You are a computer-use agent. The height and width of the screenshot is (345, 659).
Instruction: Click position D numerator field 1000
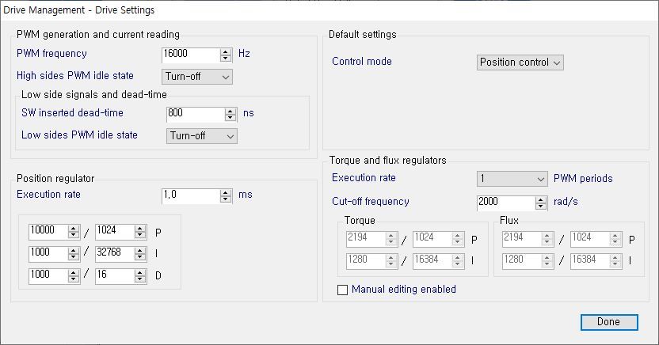point(48,275)
